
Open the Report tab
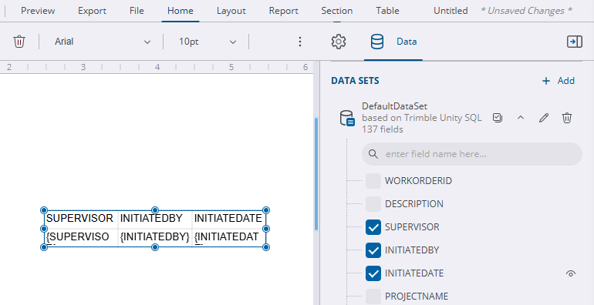pos(284,11)
